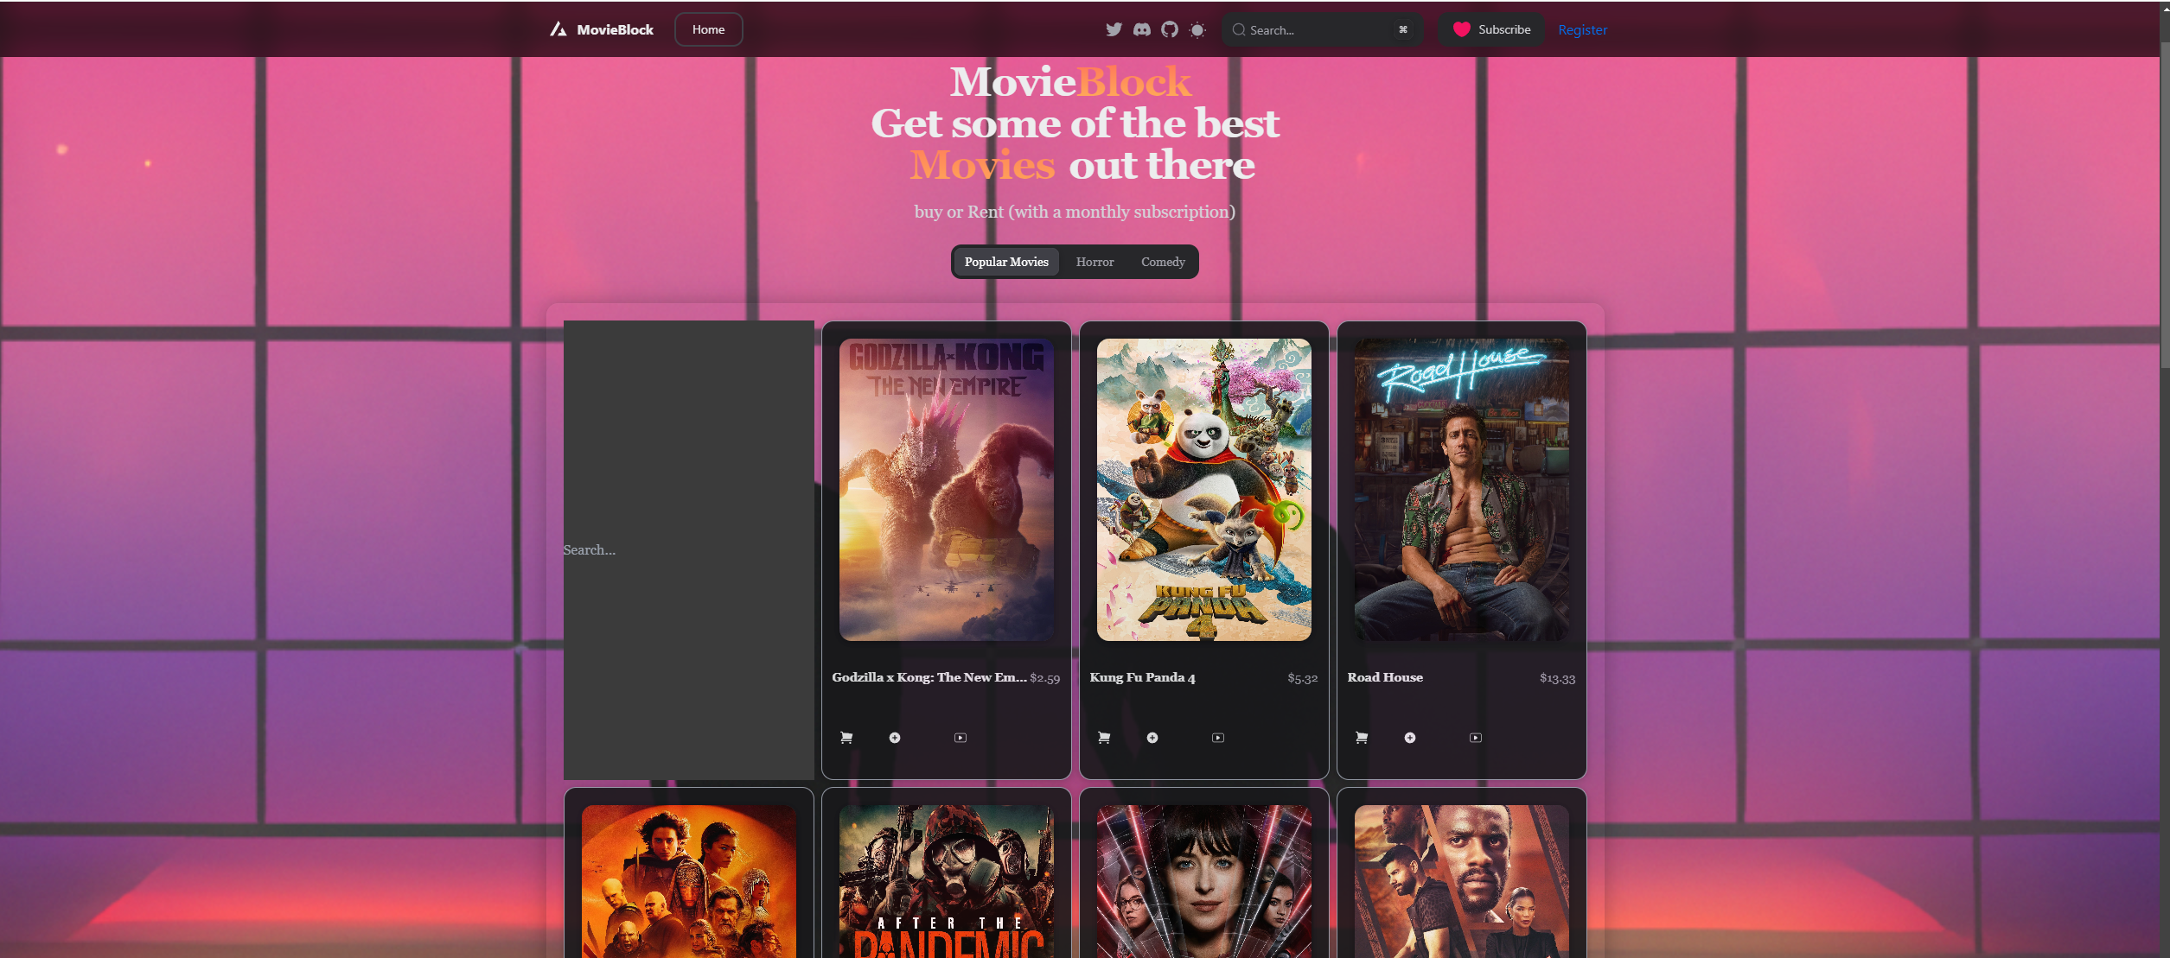Screen dimensions: 2170x958
Task: Add Godzilla x Kong to cart
Action: click(846, 737)
